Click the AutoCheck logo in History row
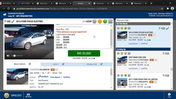Viewport: 176px width, 99px height. (x=43, y=76)
